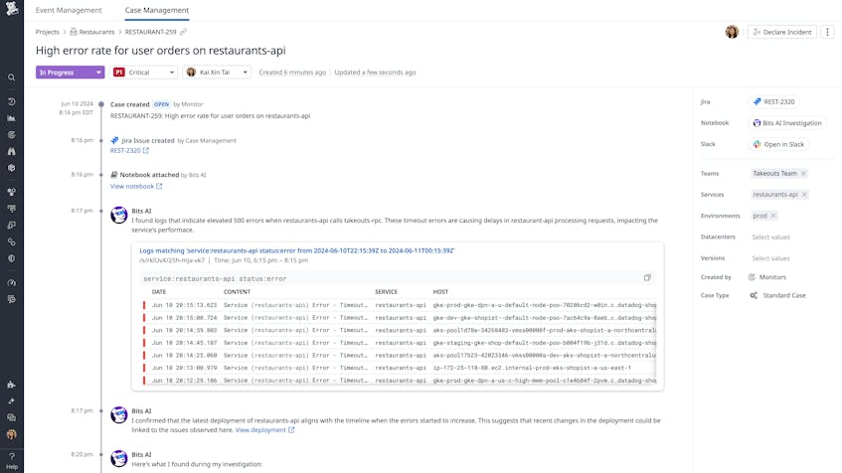The image size is (842, 473).
Task: Switch to the Event Management tab
Action: (69, 10)
